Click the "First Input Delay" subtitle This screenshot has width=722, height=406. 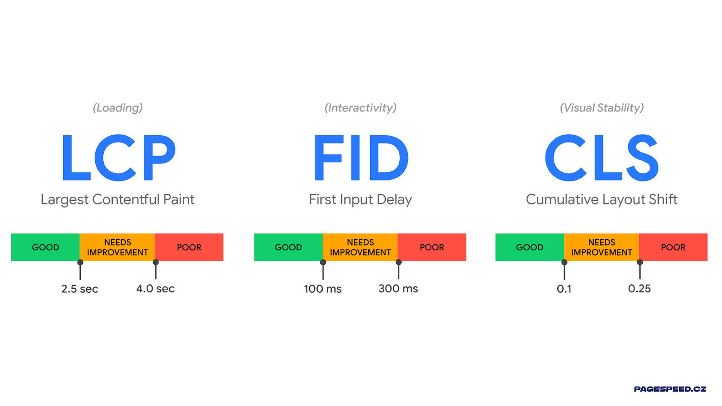point(361,199)
